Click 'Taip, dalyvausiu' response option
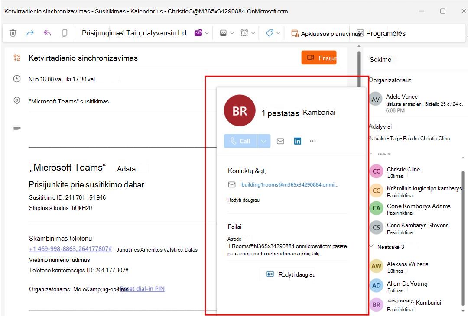 (x=152, y=33)
